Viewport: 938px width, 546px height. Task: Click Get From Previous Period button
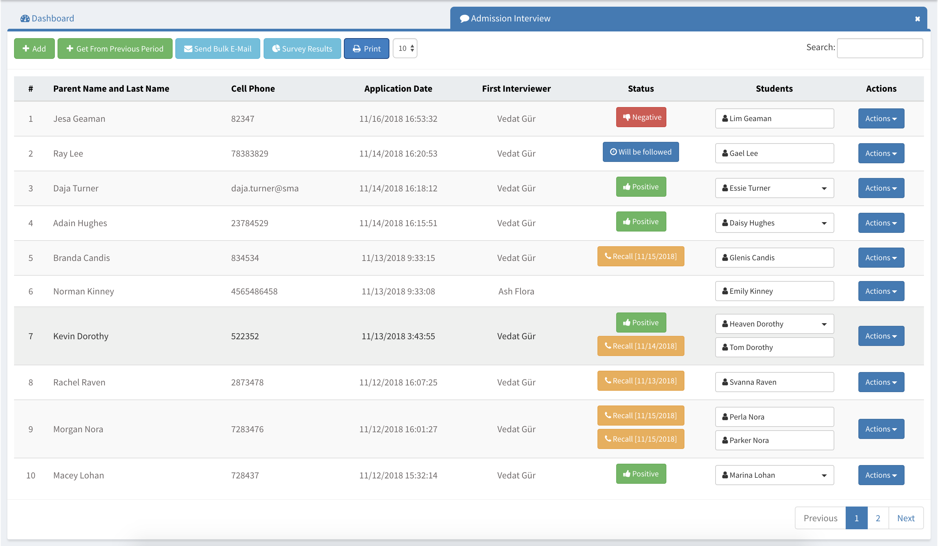click(x=115, y=49)
